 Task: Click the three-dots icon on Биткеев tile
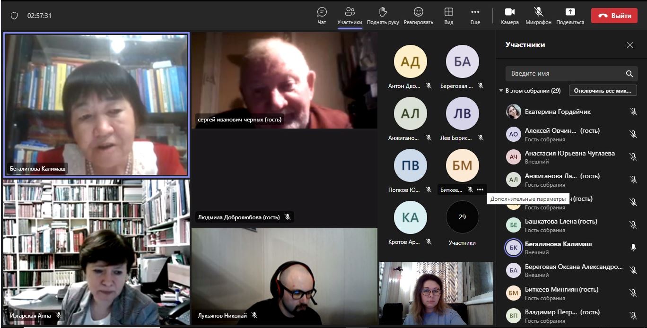480,190
